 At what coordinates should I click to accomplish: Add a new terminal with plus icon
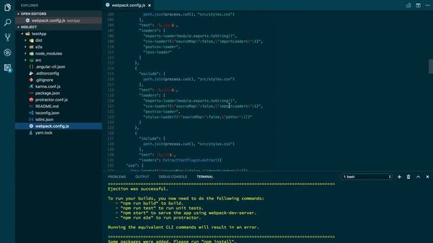[399, 177]
